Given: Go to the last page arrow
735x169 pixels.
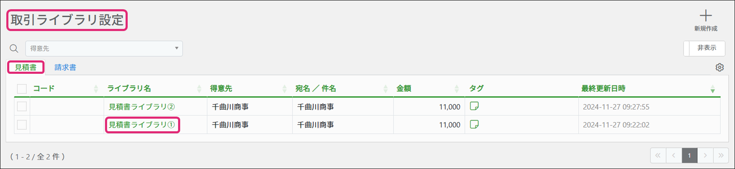Looking at the screenshot, I should click(721, 156).
